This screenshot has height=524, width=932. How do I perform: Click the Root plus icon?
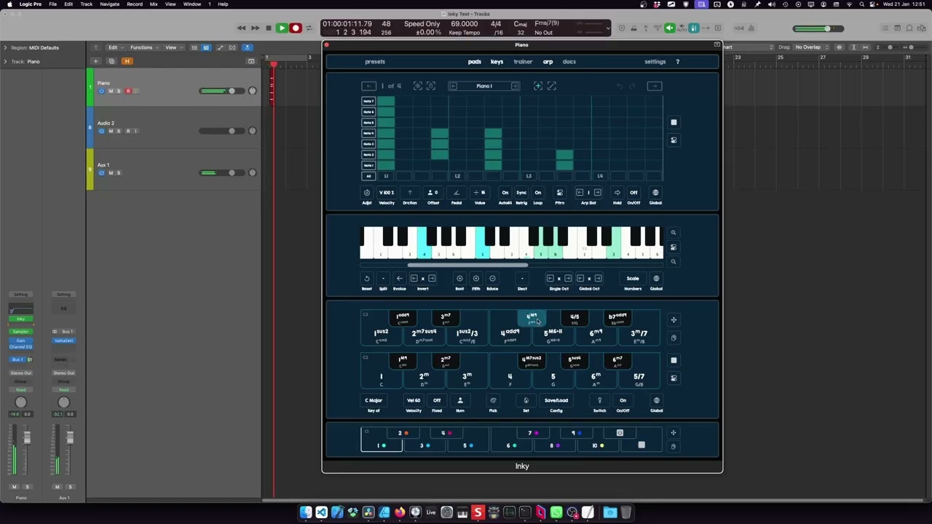[x=459, y=279]
